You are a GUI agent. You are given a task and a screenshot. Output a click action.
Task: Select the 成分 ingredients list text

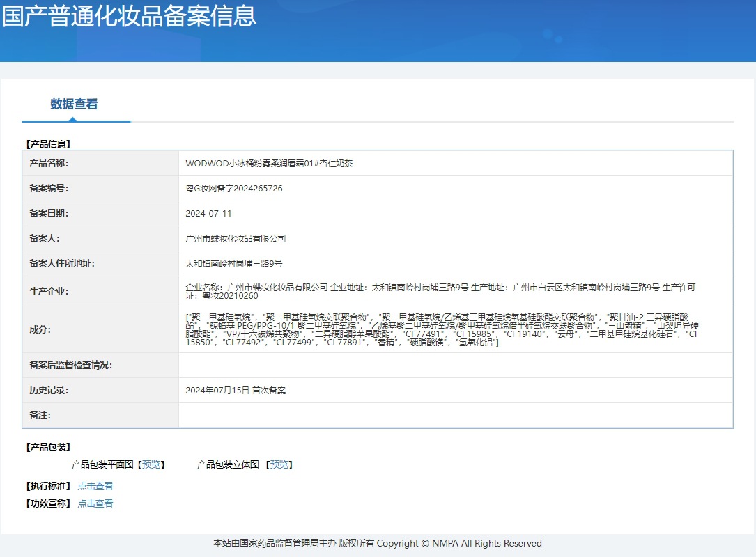tap(442, 329)
